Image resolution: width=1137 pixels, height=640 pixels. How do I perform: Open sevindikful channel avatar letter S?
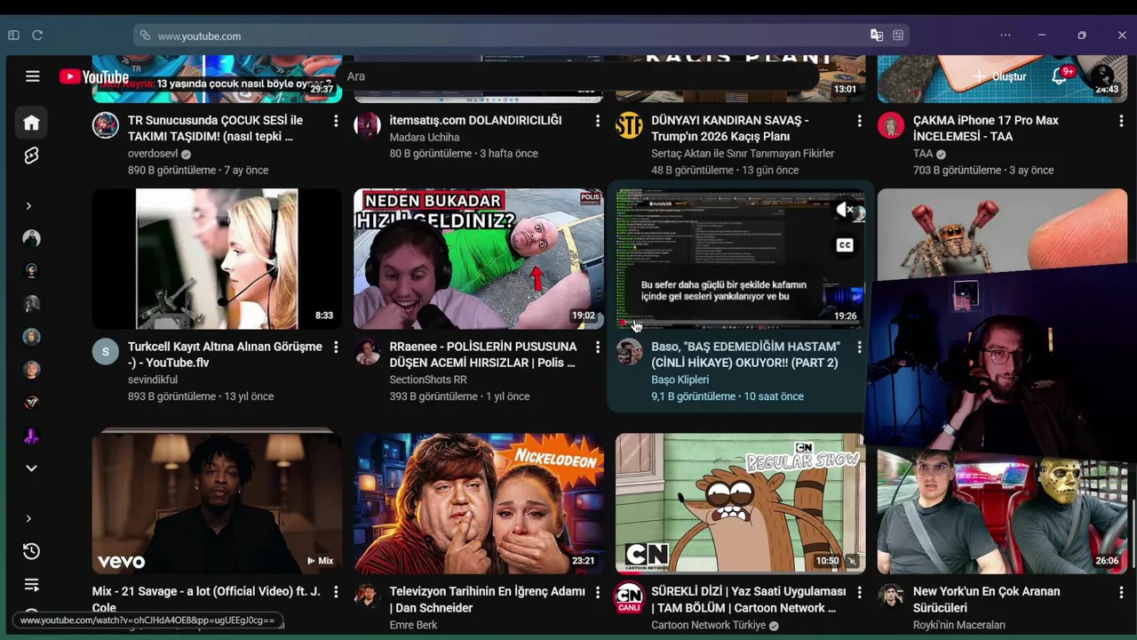tap(106, 352)
